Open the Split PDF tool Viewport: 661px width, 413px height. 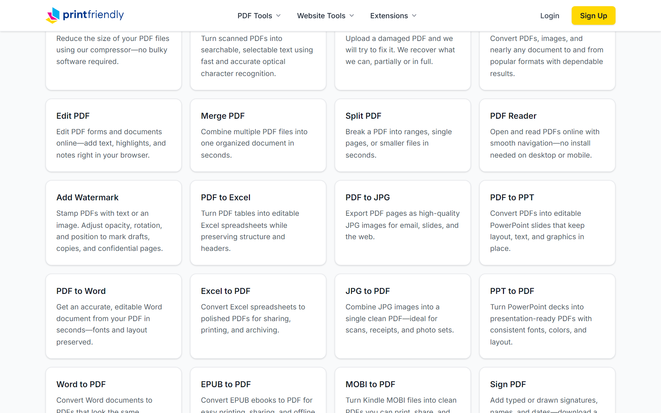click(x=403, y=135)
